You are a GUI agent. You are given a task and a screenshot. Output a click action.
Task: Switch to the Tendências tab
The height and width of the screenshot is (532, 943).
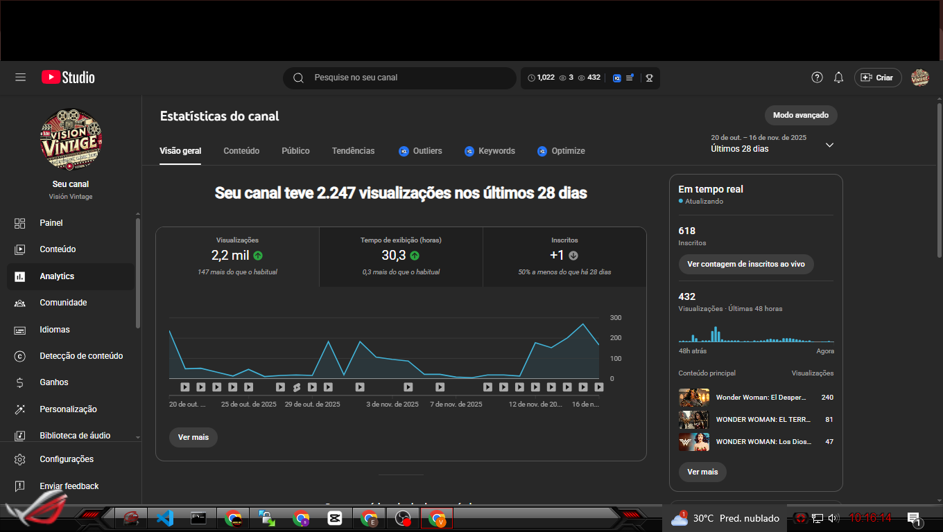[353, 151]
